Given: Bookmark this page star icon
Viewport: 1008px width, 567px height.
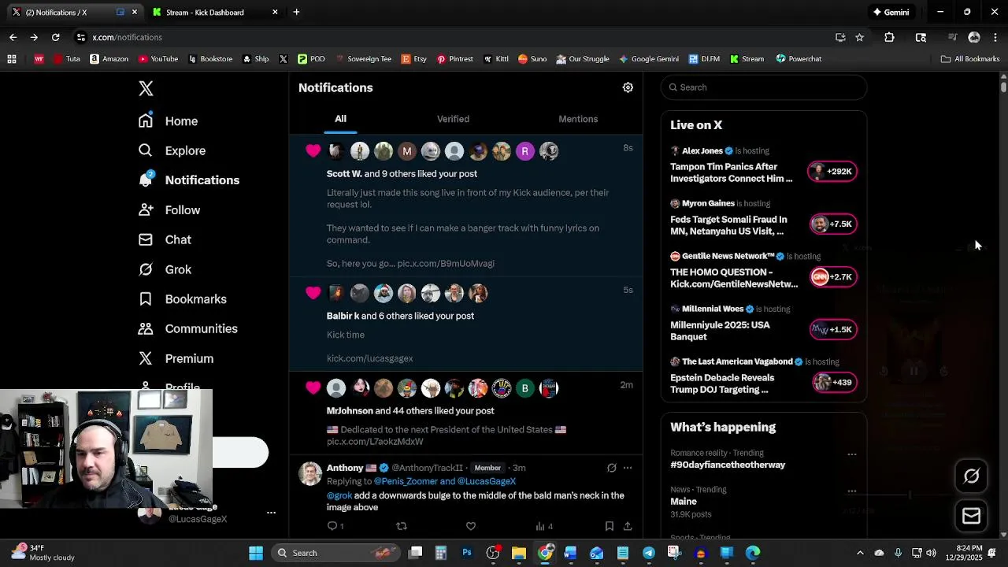Looking at the screenshot, I should [859, 37].
